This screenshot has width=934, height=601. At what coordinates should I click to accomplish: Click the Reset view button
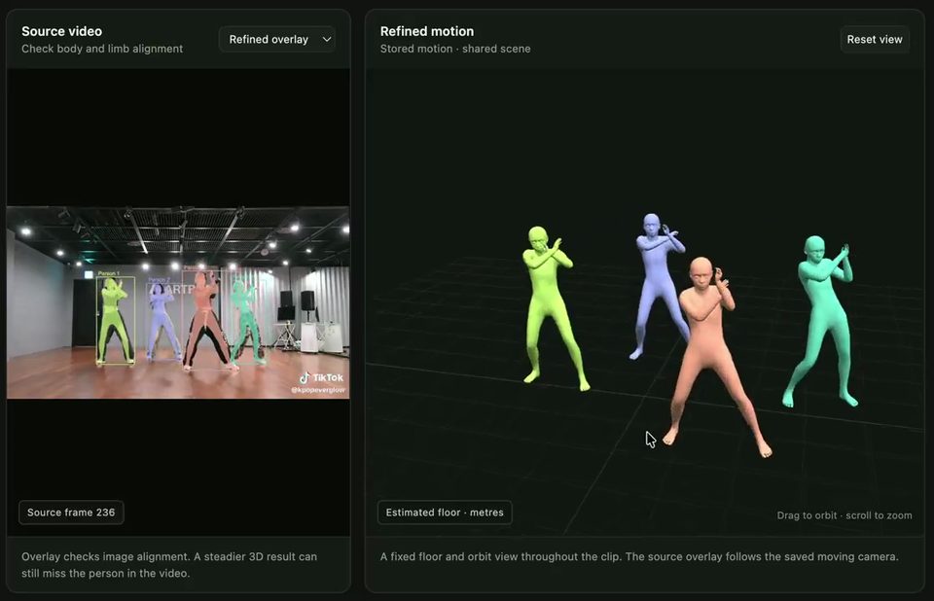tap(875, 39)
